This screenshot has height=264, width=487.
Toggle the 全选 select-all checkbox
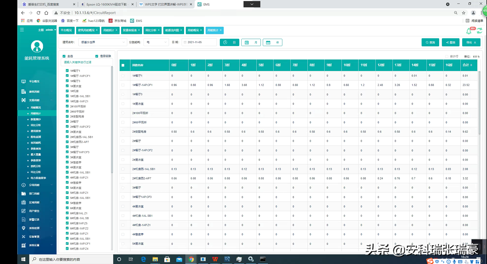(64, 56)
